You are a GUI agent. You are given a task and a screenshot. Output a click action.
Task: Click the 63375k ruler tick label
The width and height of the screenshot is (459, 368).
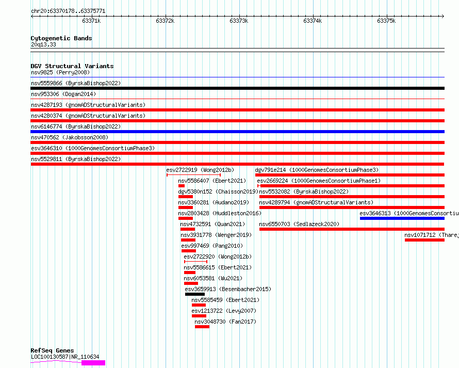pyautogui.click(x=386, y=21)
